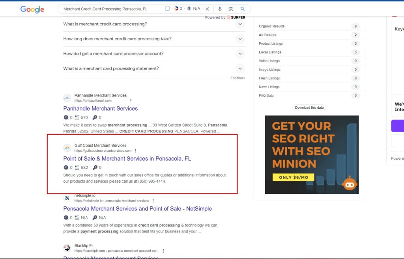Viewport: 404px width, 259px height.
Task: Select the FAQ Data row
Action: (309, 96)
